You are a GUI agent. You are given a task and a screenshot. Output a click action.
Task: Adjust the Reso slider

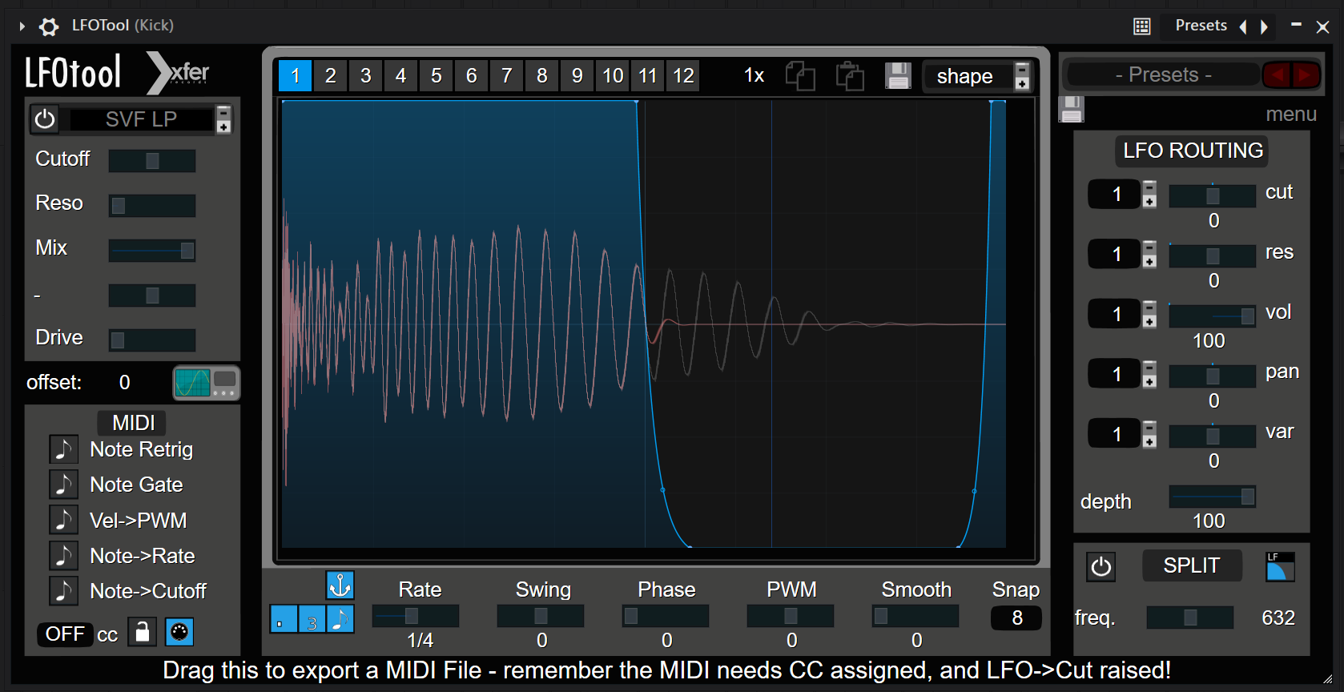pyautogui.click(x=152, y=206)
